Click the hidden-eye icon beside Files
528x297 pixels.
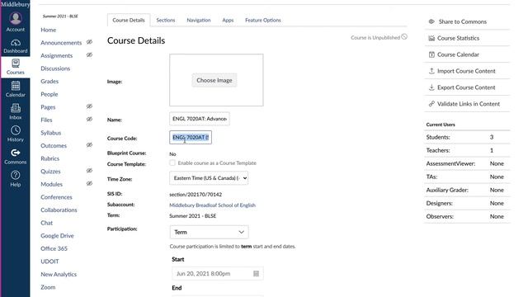point(89,119)
